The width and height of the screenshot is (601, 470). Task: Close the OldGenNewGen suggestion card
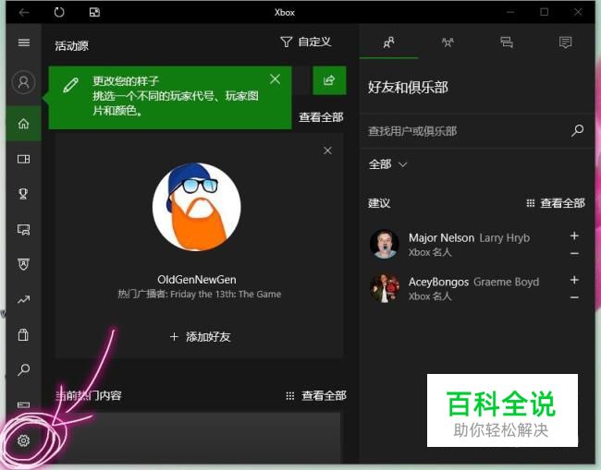[327, 151]
